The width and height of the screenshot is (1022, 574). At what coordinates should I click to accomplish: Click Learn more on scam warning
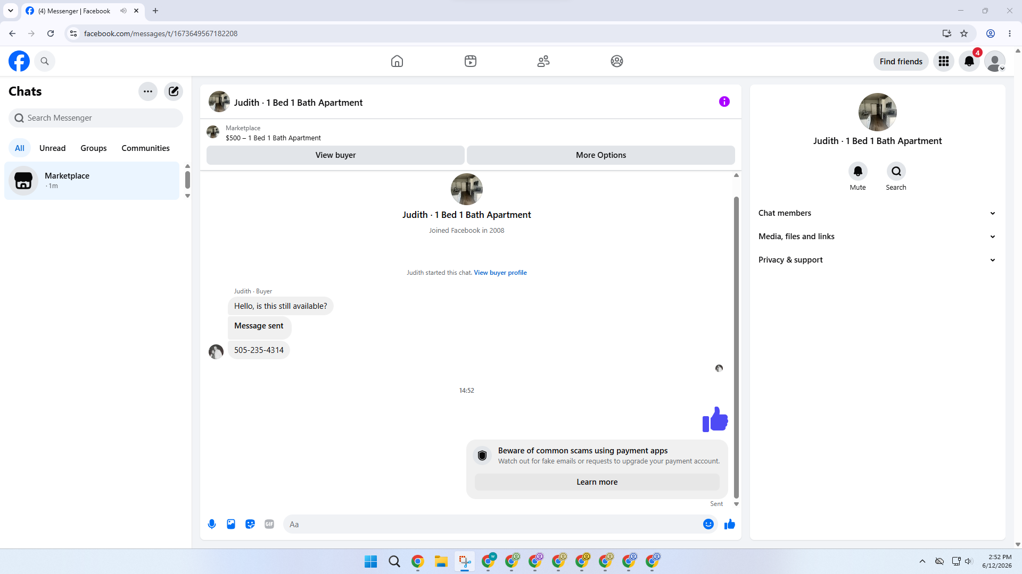click(x=597, y=482)
